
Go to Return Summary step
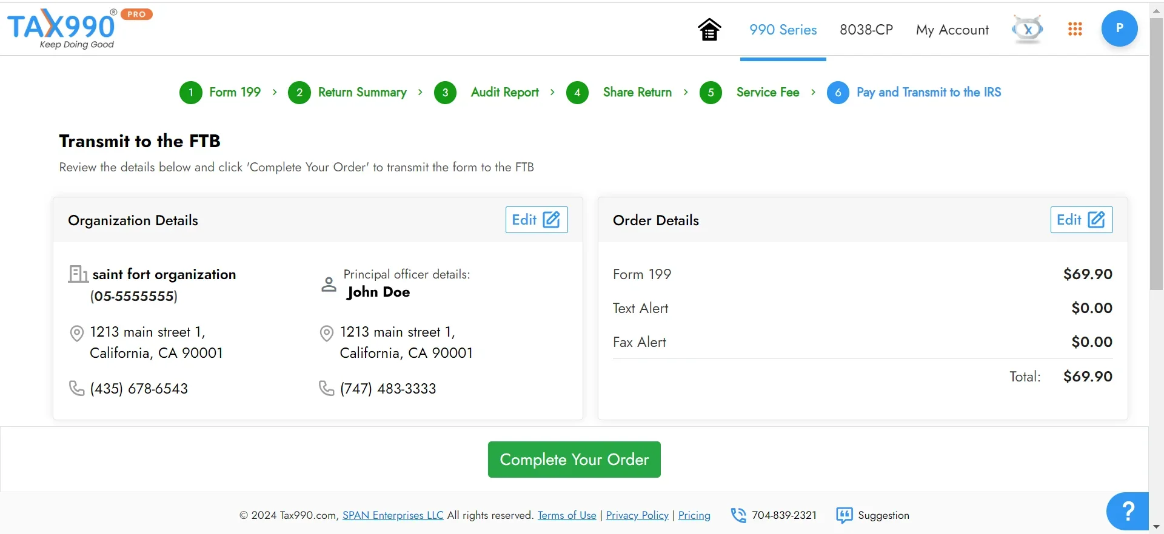(363, 92)
